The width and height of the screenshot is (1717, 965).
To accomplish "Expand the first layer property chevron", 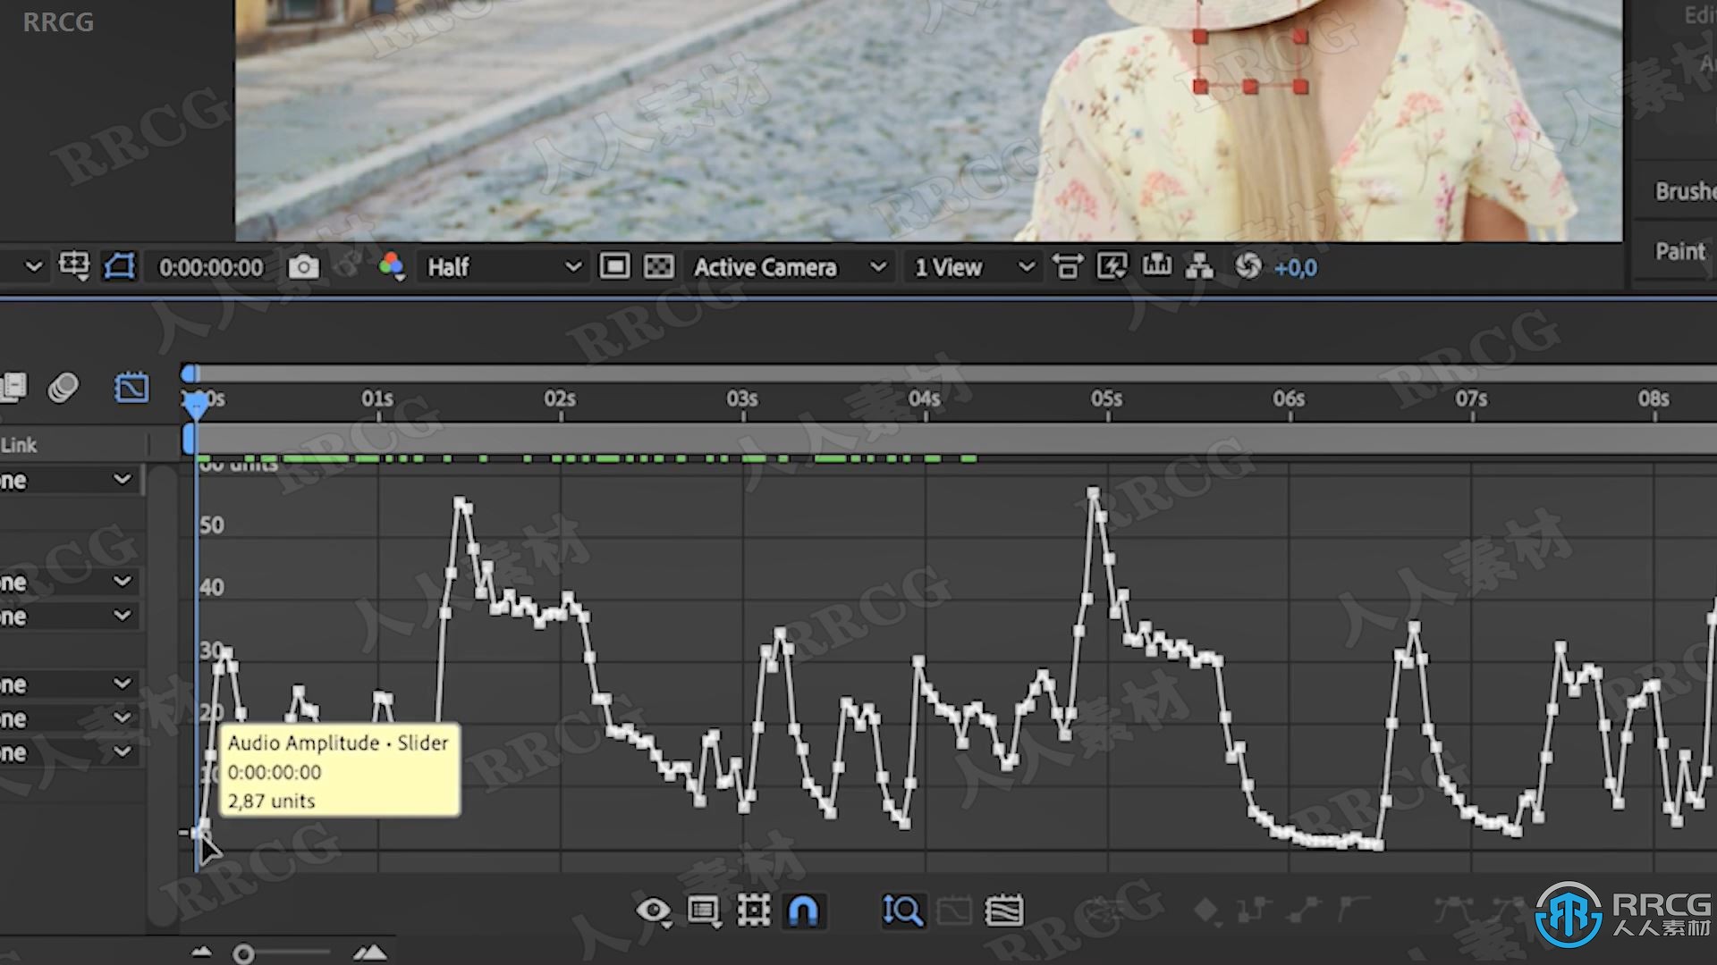I will pos(123,480).
